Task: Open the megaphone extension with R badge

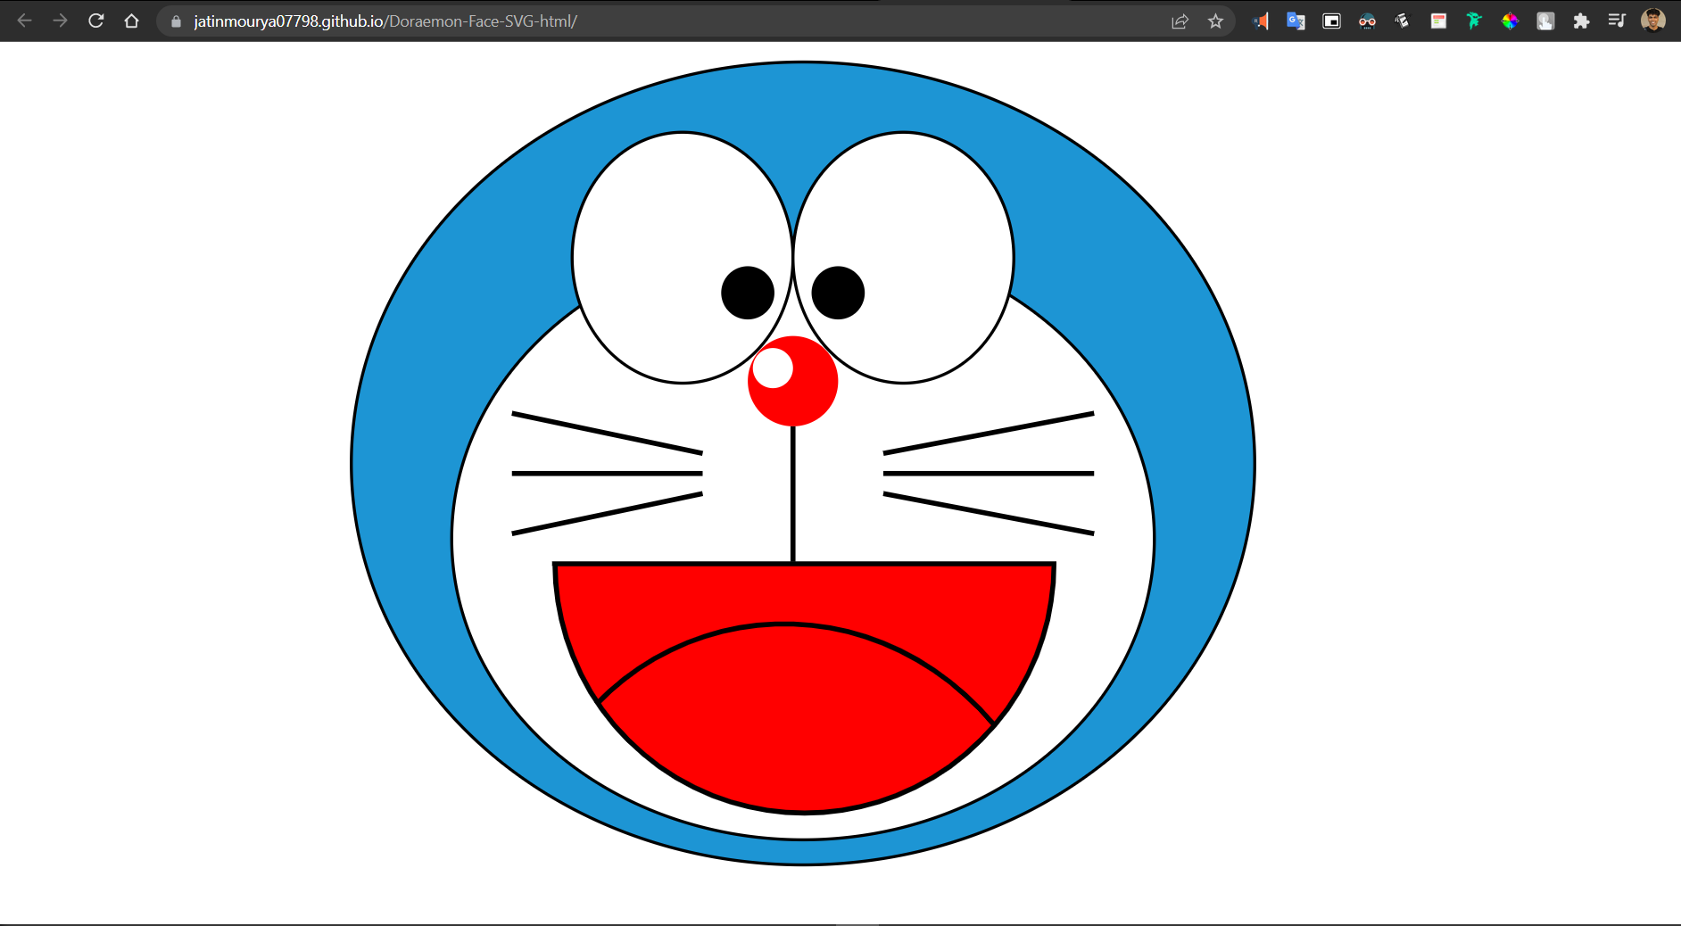Action: coord(1261,21)
